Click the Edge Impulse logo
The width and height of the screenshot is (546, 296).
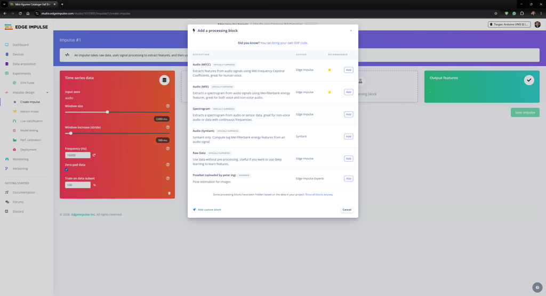[26, 27]
